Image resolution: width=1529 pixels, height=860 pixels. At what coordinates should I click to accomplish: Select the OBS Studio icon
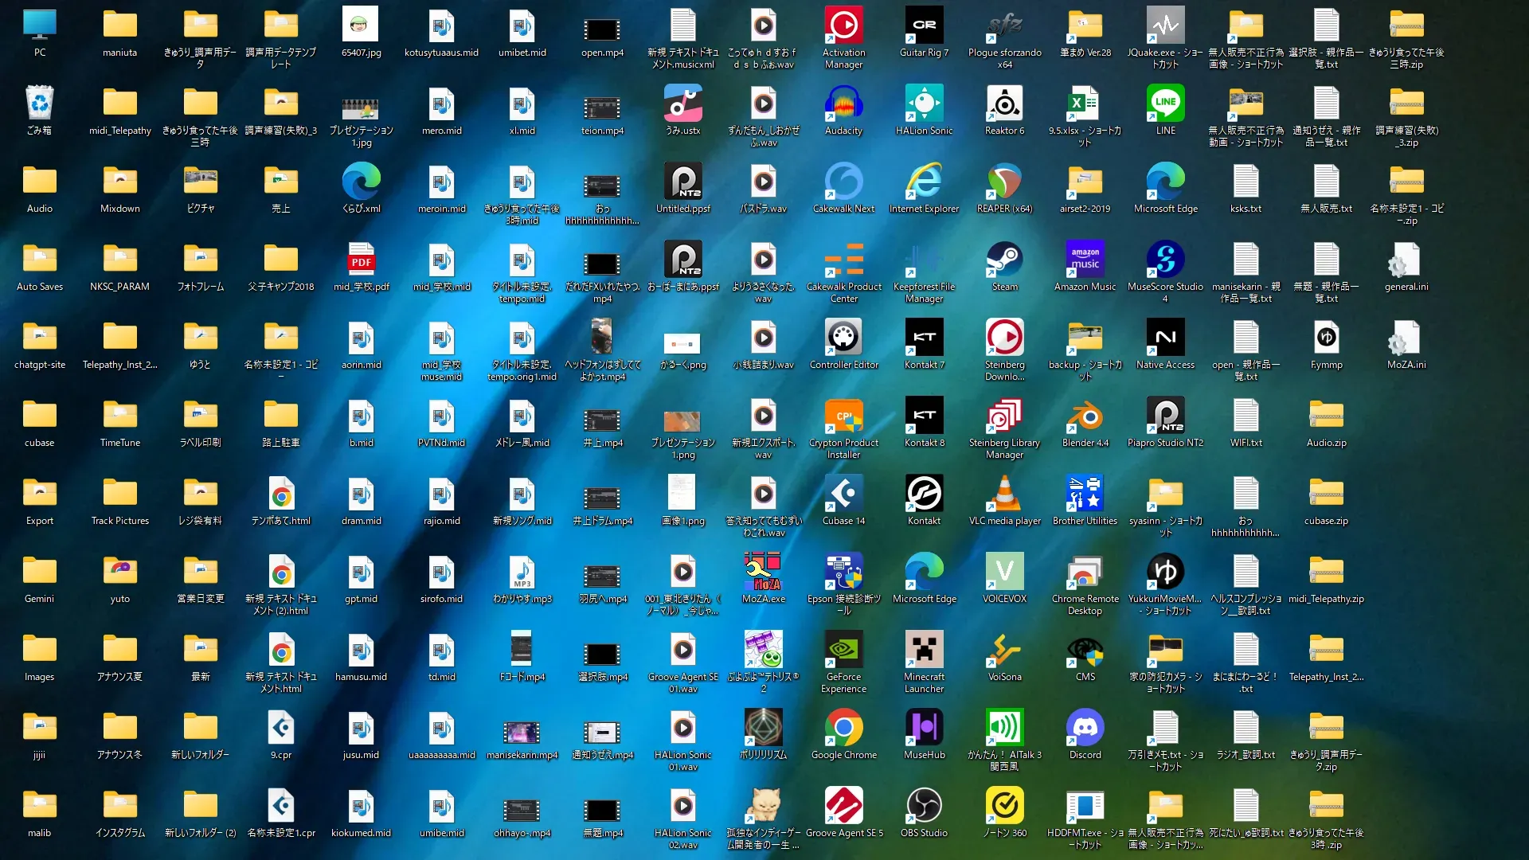(x=924, y=807)
